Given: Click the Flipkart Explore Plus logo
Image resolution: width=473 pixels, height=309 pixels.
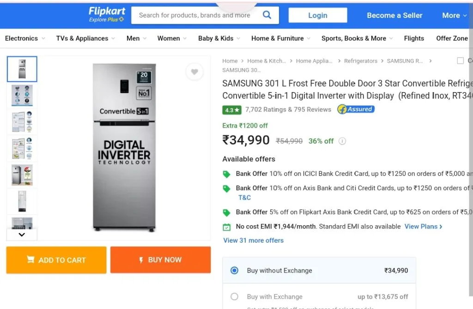Looking at the screenshot, I should (107, 14).
